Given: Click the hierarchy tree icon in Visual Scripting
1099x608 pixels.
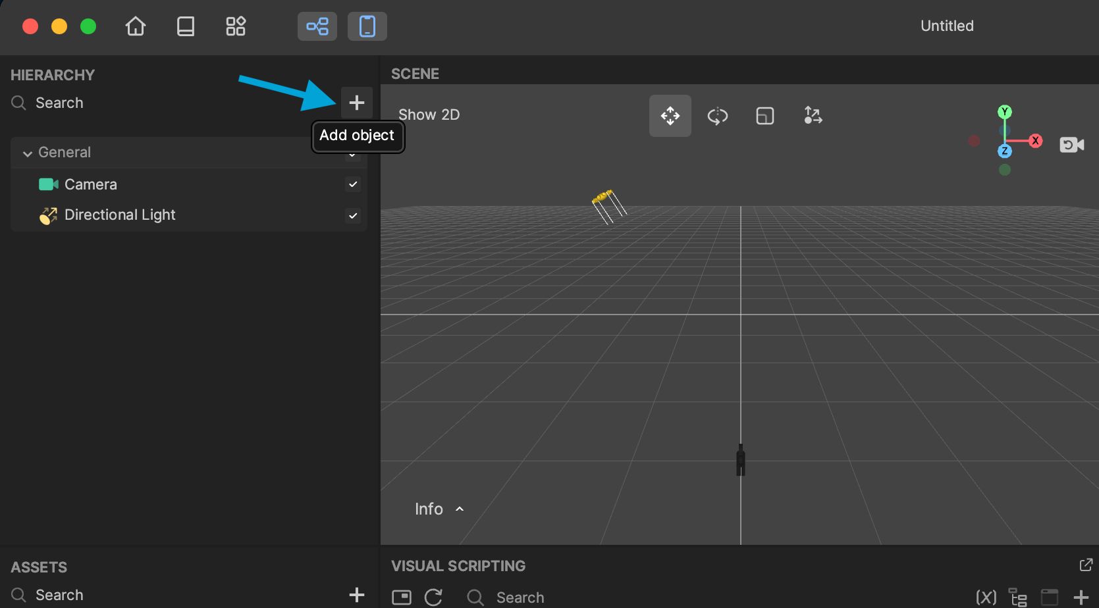Looking at the screenshot, I should click(1018, 597).
